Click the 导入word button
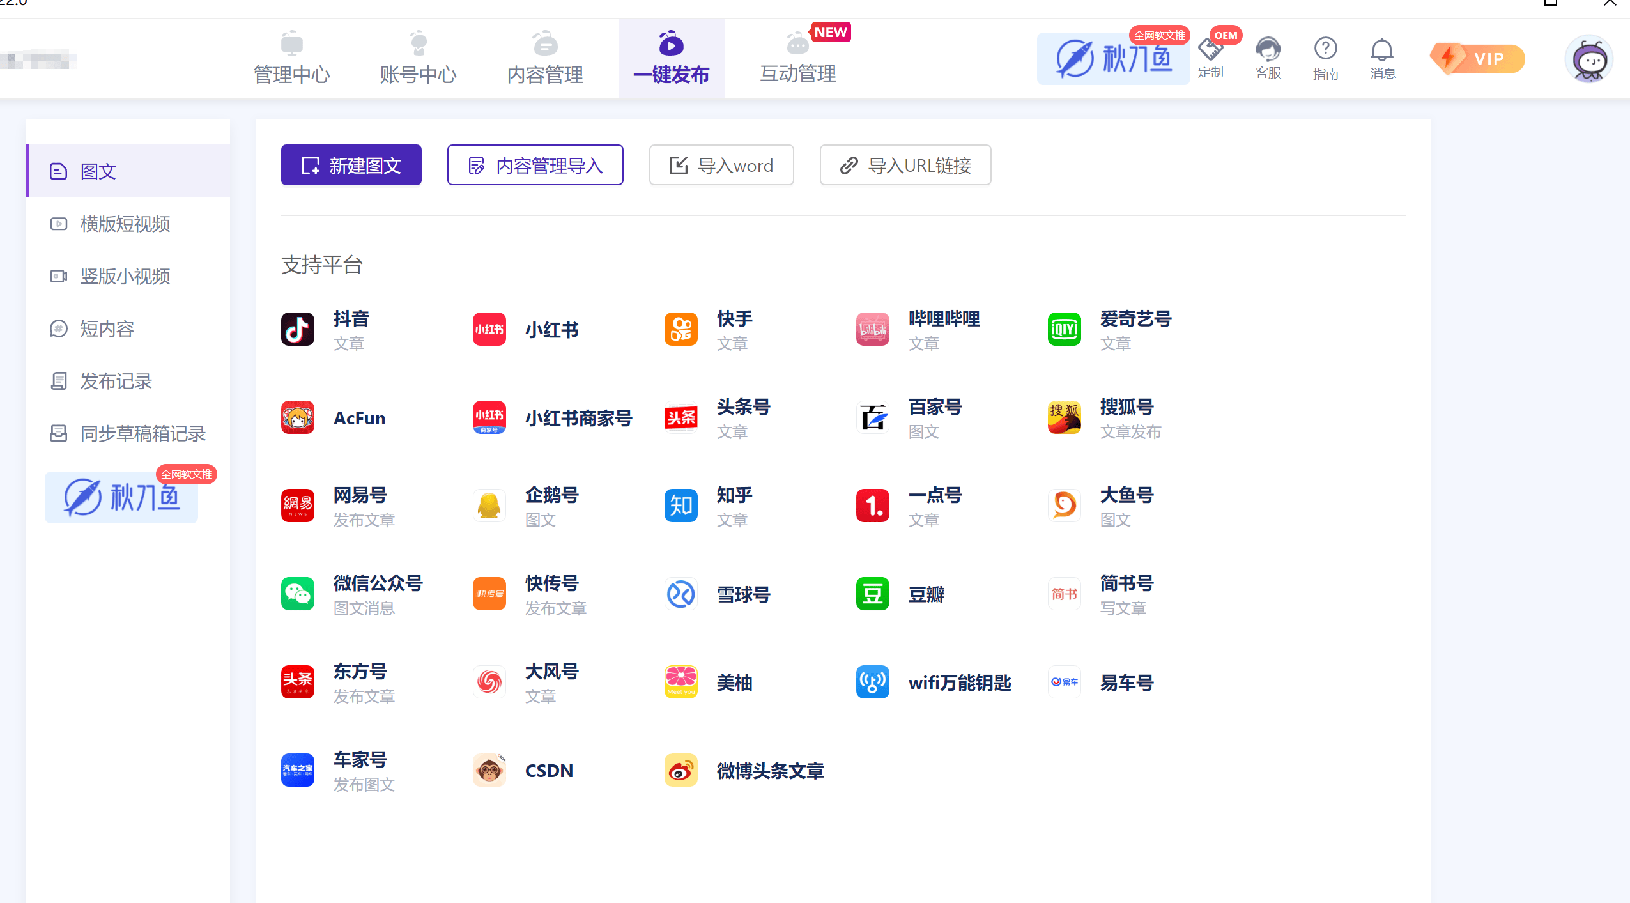 pos(721,166)
